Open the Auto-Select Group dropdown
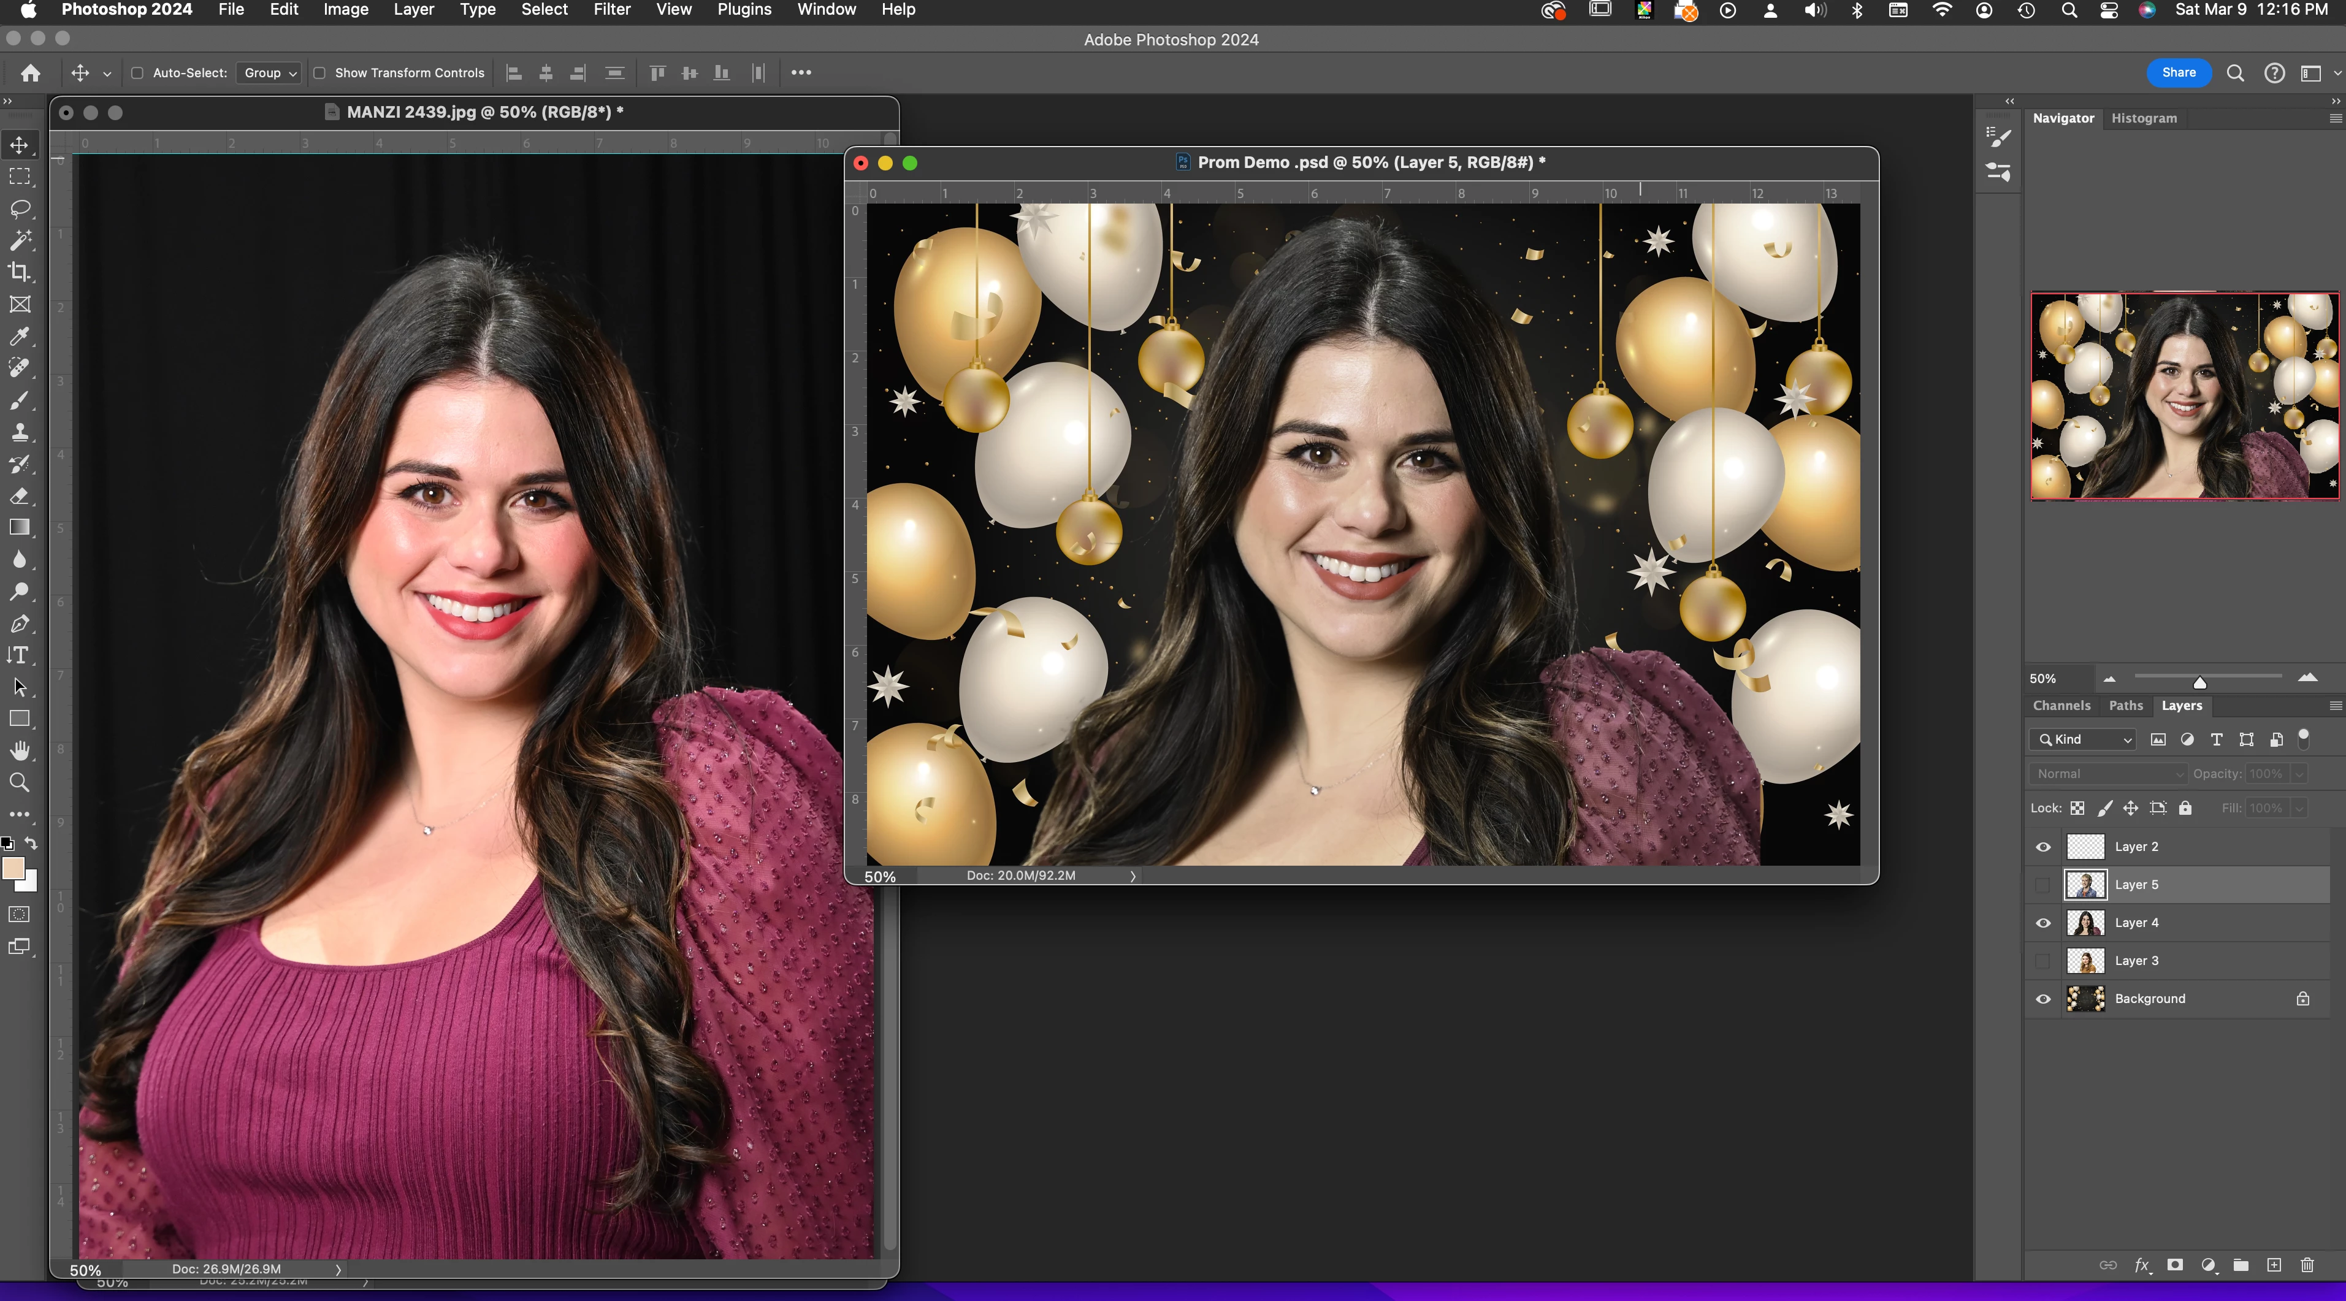Image resolution: width=2346 pixels, height=1301 pixels. tap(270, 73)
